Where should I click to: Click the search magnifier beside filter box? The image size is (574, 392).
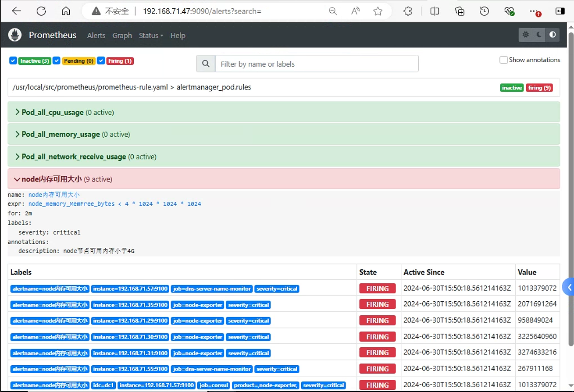pyautogui.click(x=206, y=64)
